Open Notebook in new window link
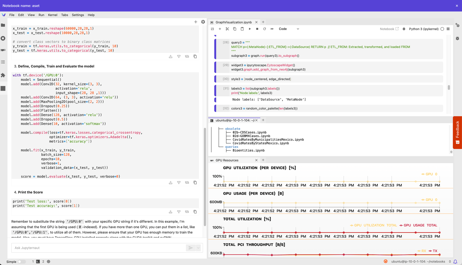Image resolution: width=462 pixels, height=265 pixels. tap(389, 29)
